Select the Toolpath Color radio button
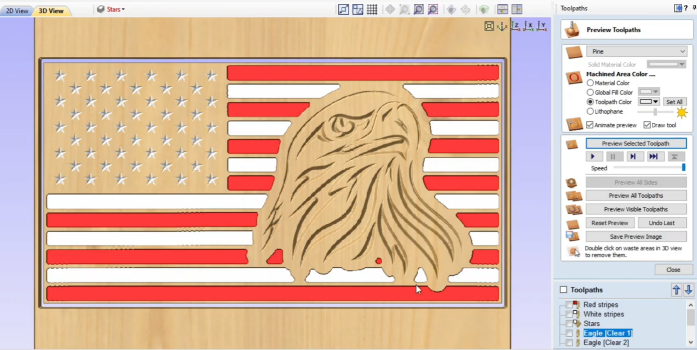 (x=590, y=102)
